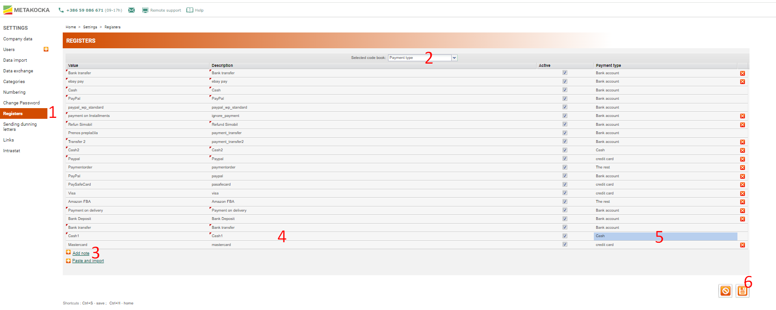Toggle Active checkbox for Visa
776x310 pixels.
click(565, 193)
